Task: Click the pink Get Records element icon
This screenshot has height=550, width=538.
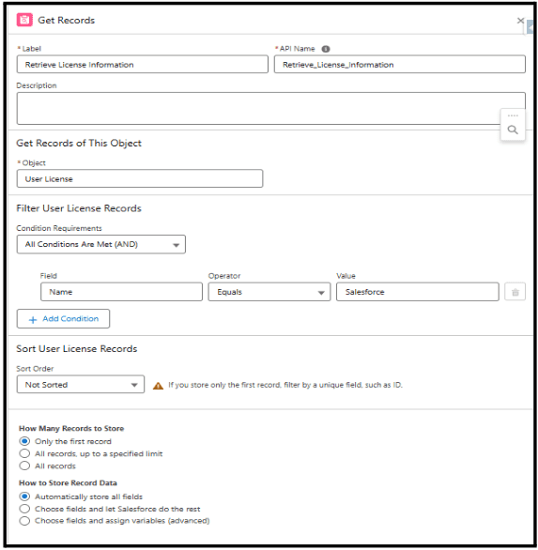Action: pos(24,20)
